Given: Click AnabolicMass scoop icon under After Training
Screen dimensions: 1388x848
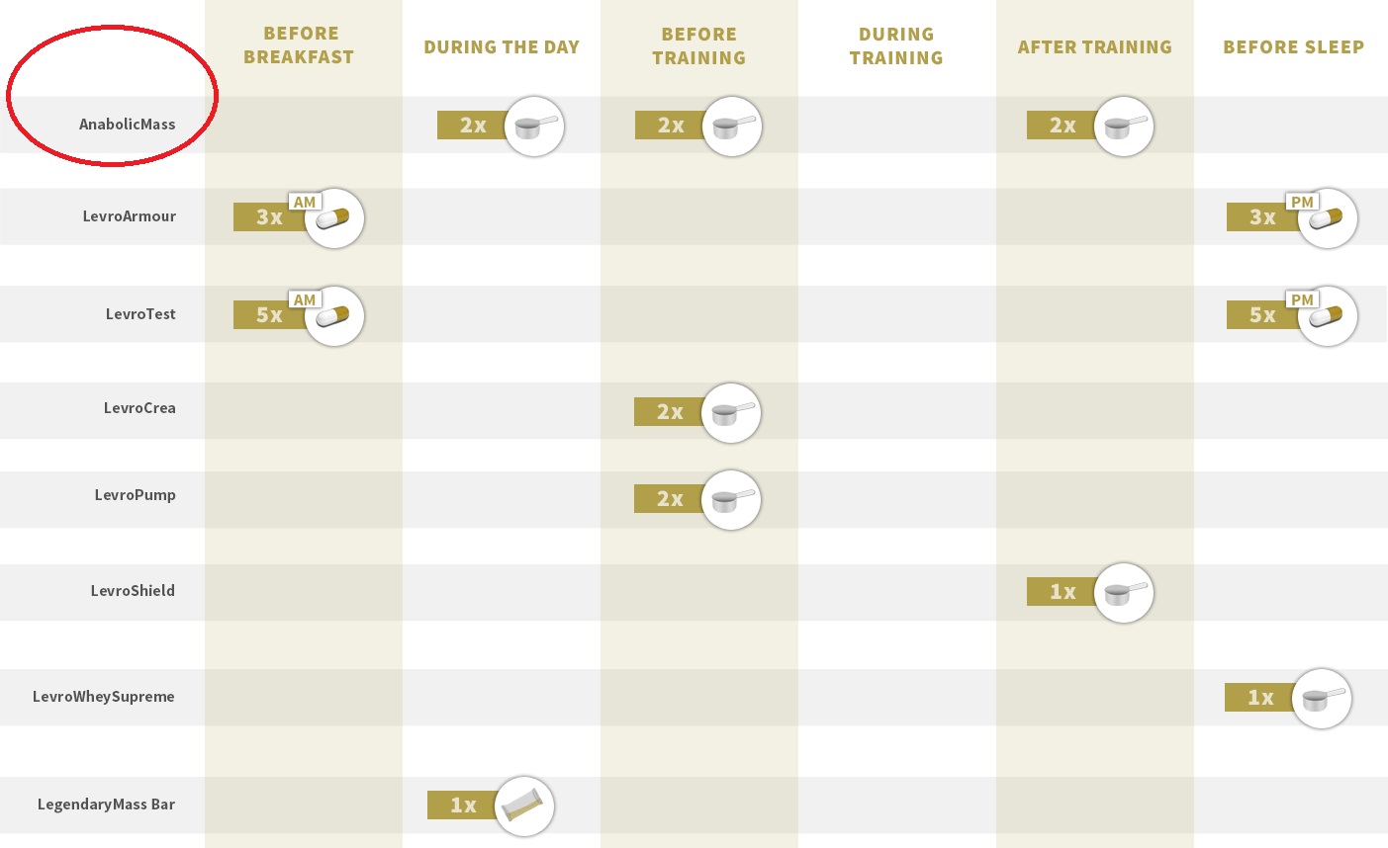Looking at the screenshot, I should 1124,127.
